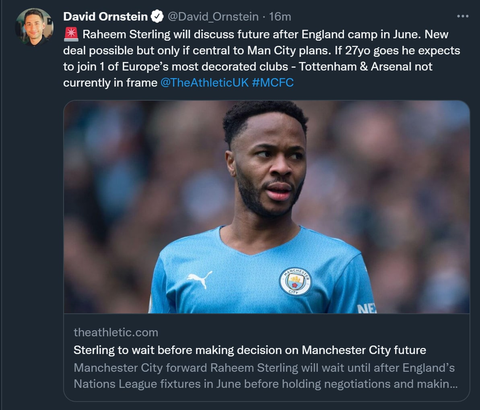This screenshot has height=410, width=480.
Task: Open the #MCFC hashtag
Action: (273, 83)
